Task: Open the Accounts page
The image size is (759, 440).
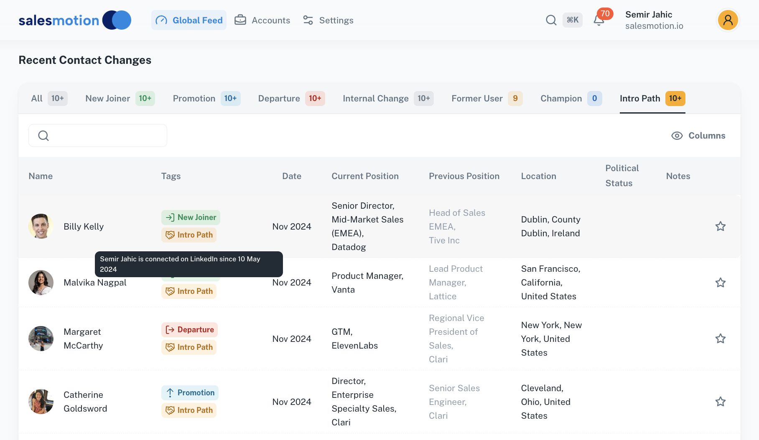Action: pyautogui.click(x=262, y=20)
